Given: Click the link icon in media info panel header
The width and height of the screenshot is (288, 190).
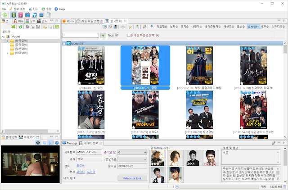Looking at the screenshot, I should [x=274, y=143].
